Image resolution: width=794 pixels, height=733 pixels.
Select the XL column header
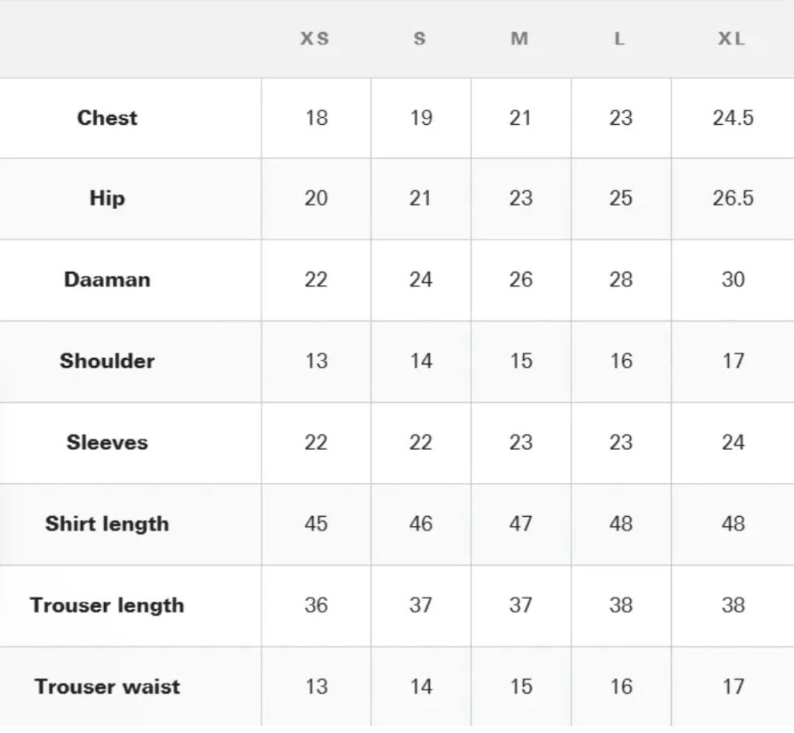731,39
